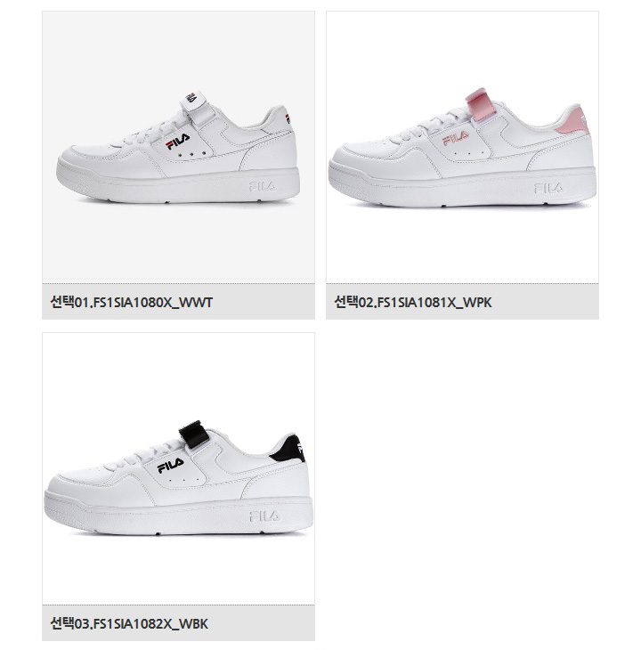Click the perforation holes on the all-white sneaker
Screen dimensions: 641x650
tap(192, 154)
